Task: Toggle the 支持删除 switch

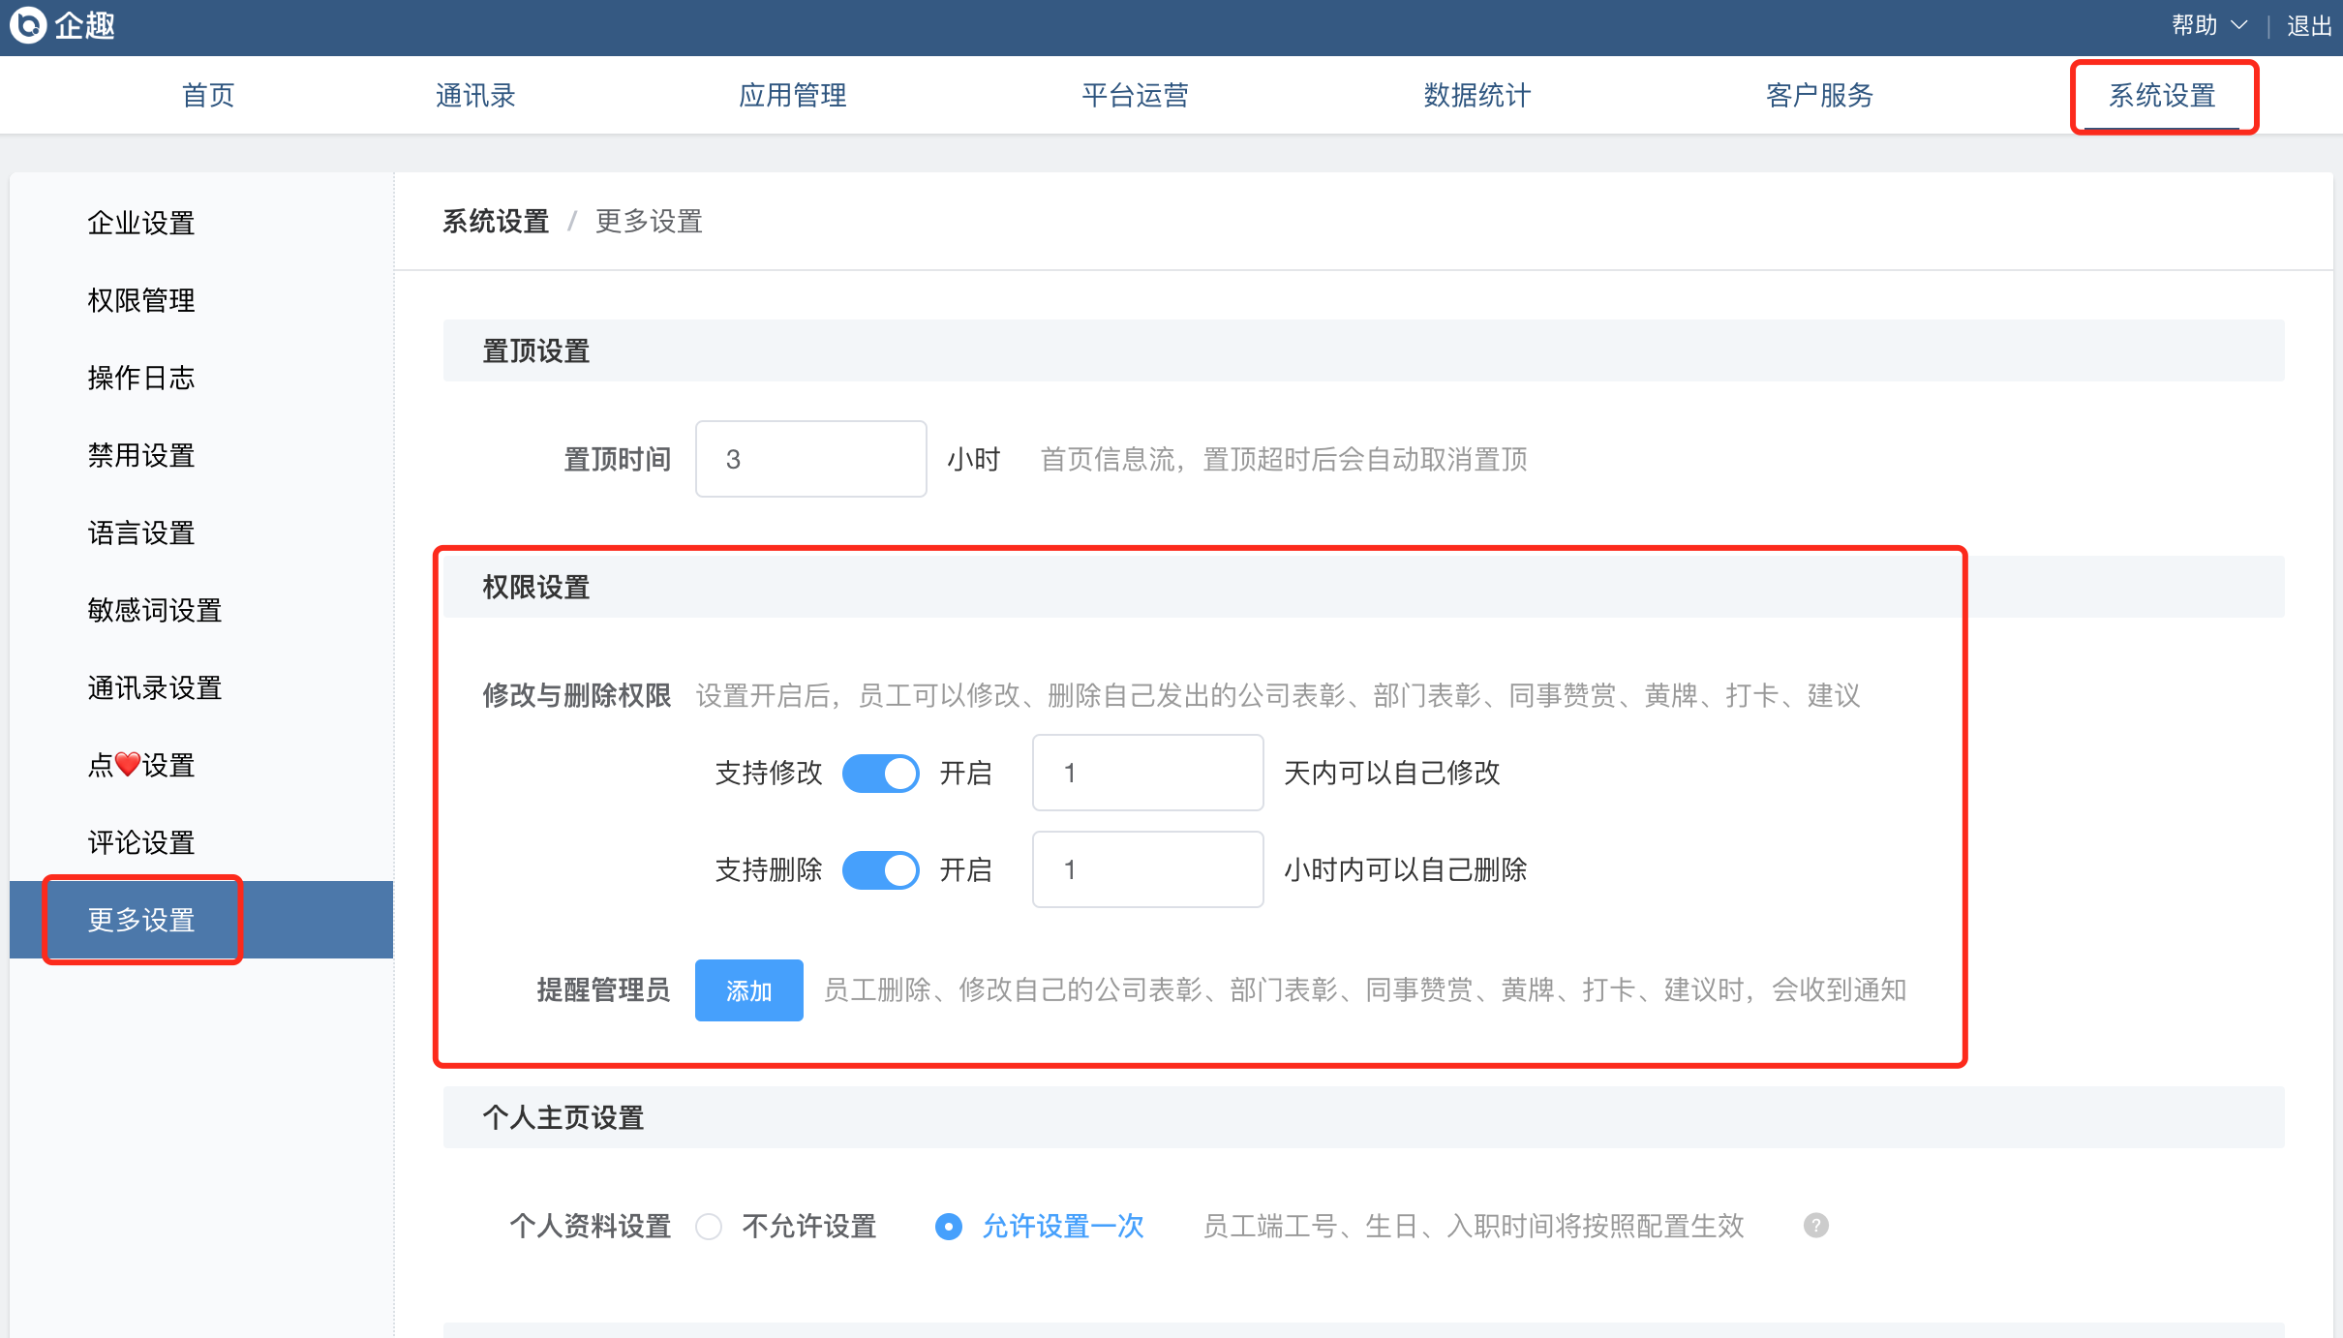Action: click(x=880, y=870)
